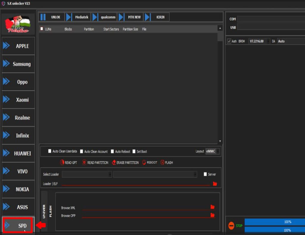This screenshot has width=305, height=235.
Task: Click the double-arrow icon beside HUAWEI
Action: point(6,153)
